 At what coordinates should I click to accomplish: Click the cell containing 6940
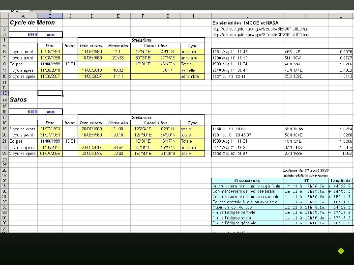(x=23, y=34)
